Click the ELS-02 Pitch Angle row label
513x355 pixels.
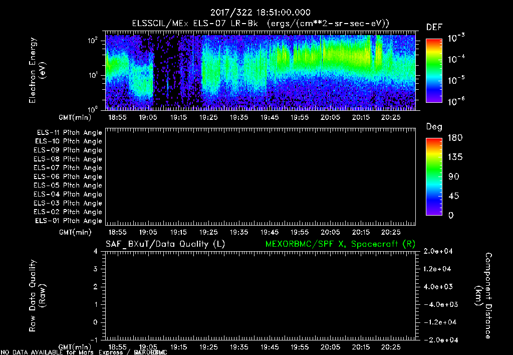(68, 212)
